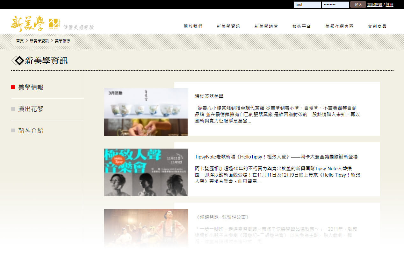
Task: Navigate to 藝術平台 in the menu
Action: point(301,26)
